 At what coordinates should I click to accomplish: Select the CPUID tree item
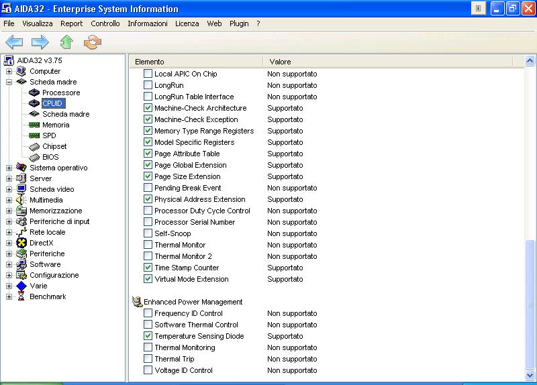(x=52, y=103)
